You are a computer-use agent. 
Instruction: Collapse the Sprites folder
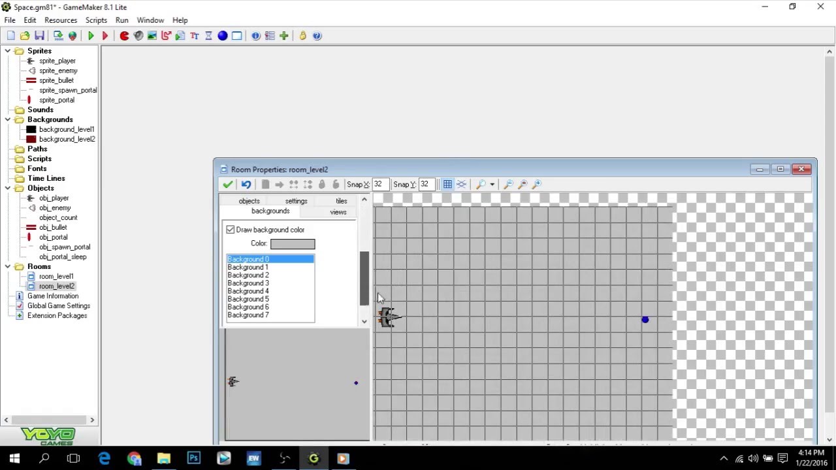click(x=8, y=51)
